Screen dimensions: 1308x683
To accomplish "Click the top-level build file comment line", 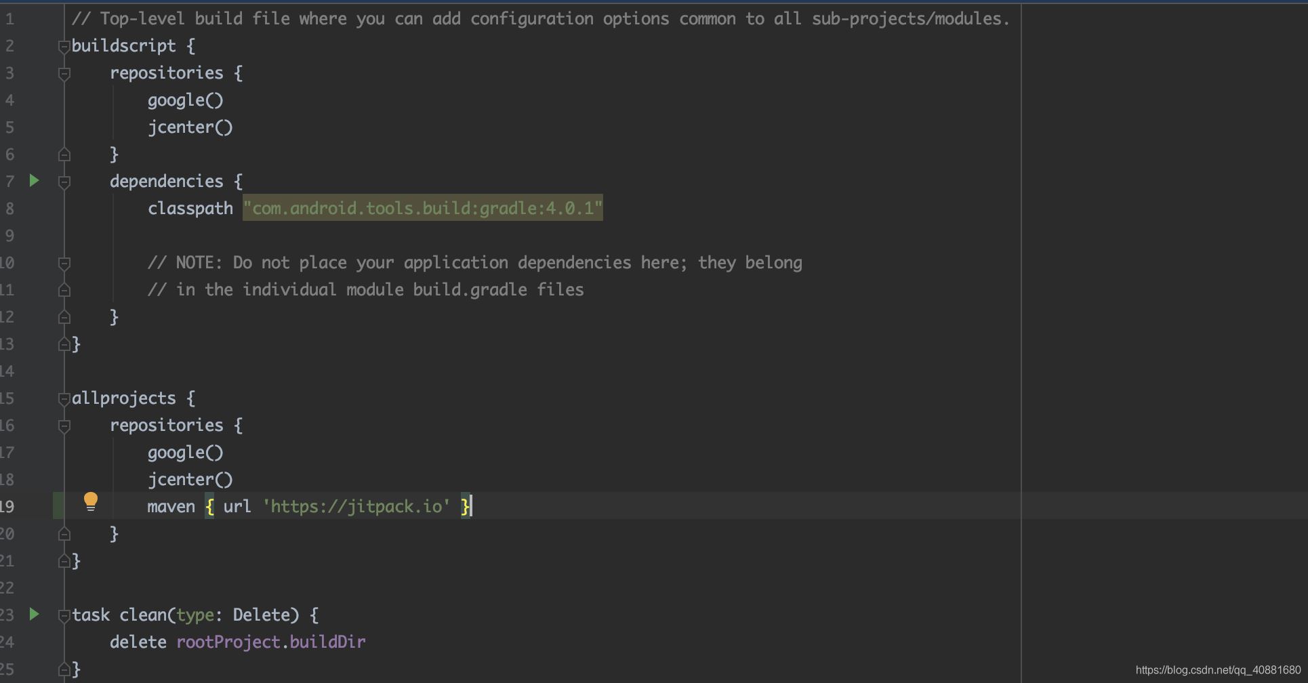I will tap(540, 18).
